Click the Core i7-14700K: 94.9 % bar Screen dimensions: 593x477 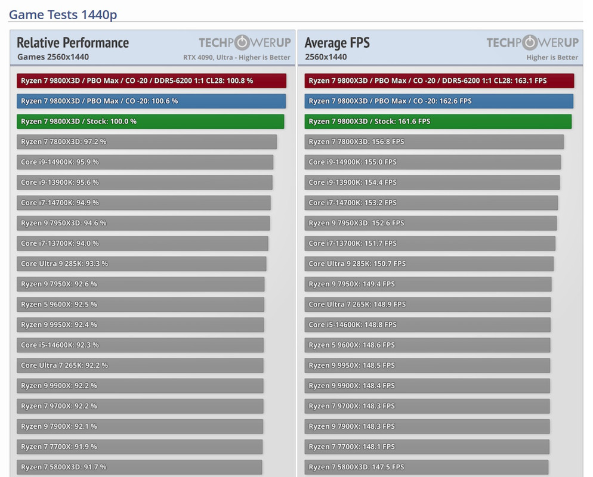pos(143,203)
